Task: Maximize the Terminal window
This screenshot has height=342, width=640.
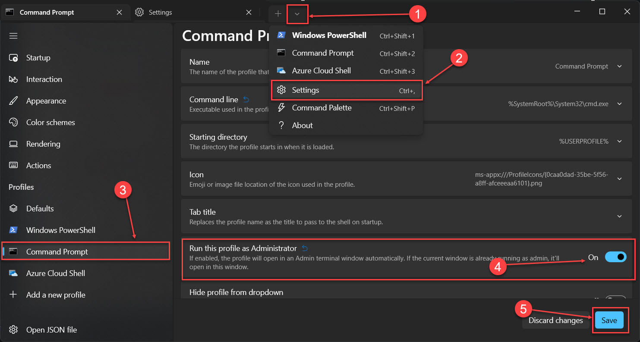Action: pos(602,12)
